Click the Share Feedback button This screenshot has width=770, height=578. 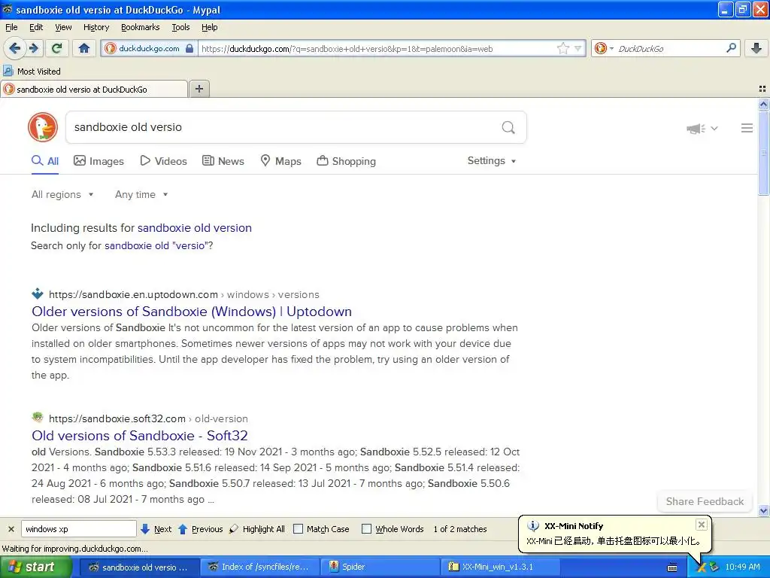click(705, 501)
